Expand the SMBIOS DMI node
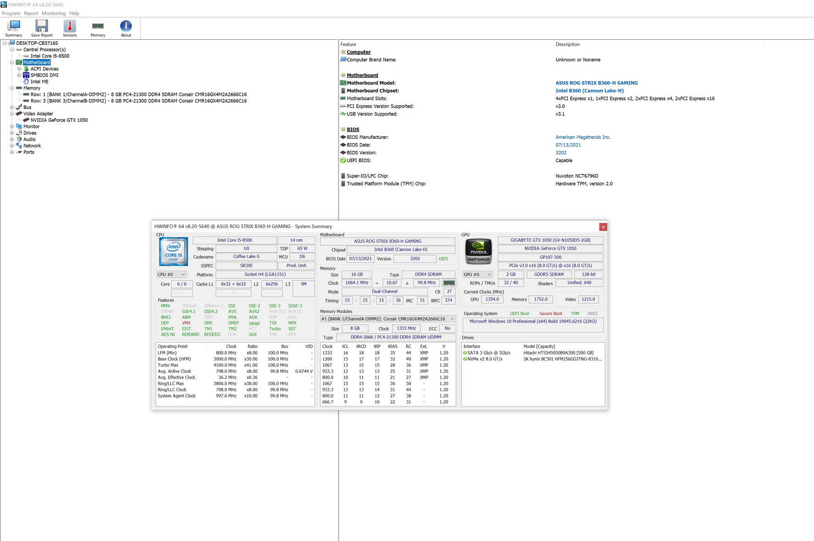 [x=19, y=75]
